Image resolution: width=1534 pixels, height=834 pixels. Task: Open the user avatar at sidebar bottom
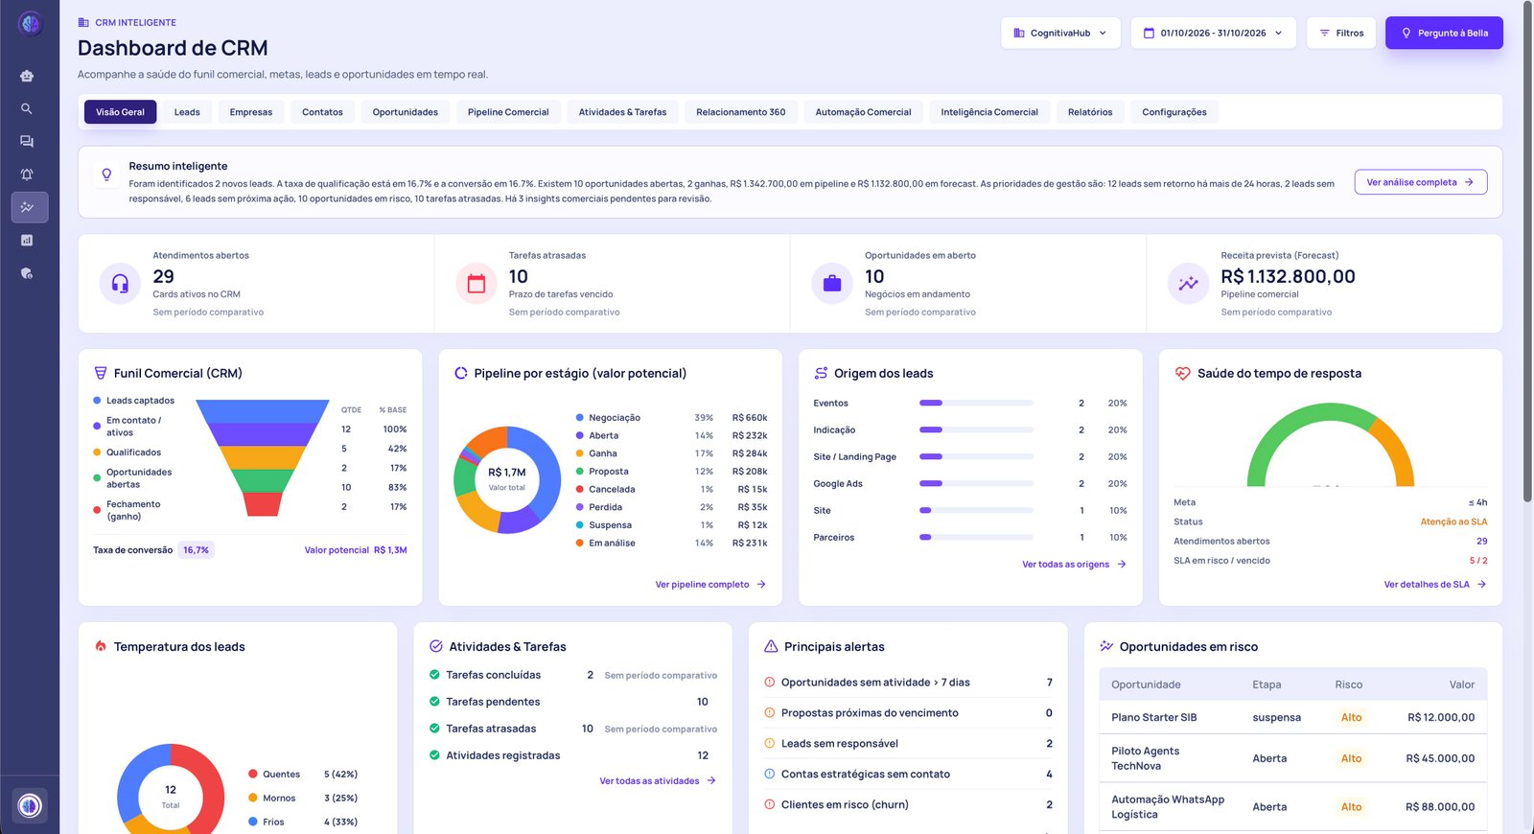[30, 805]
